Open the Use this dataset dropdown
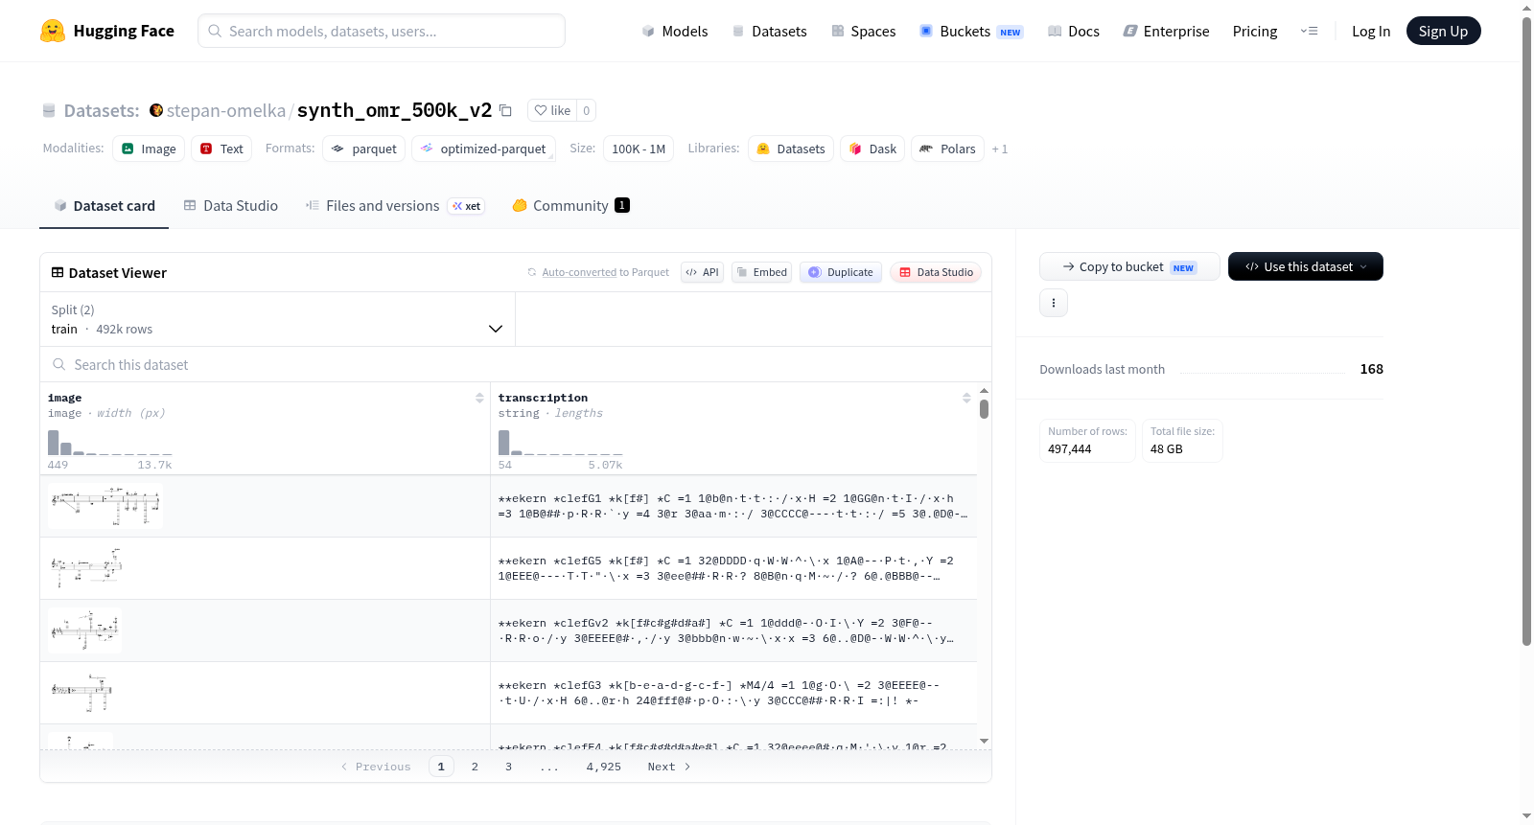The image size is (1534, 825). coord(1306,266)
